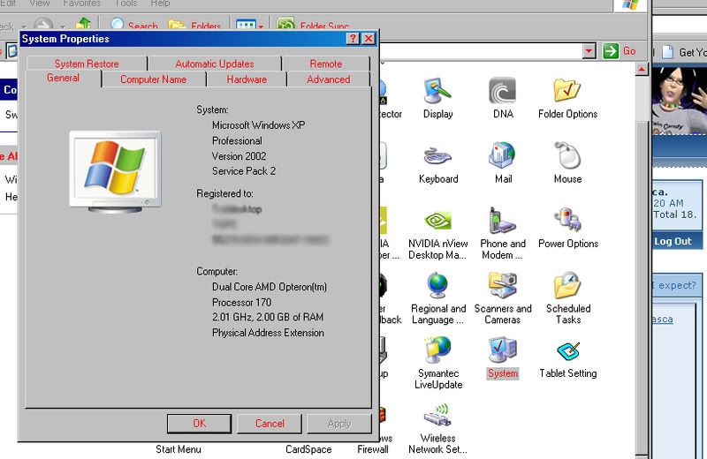The image size is (707, 459).
Task: Open the Keyboard settings icon
Action: pyautogui.click(x=437, y=163)
